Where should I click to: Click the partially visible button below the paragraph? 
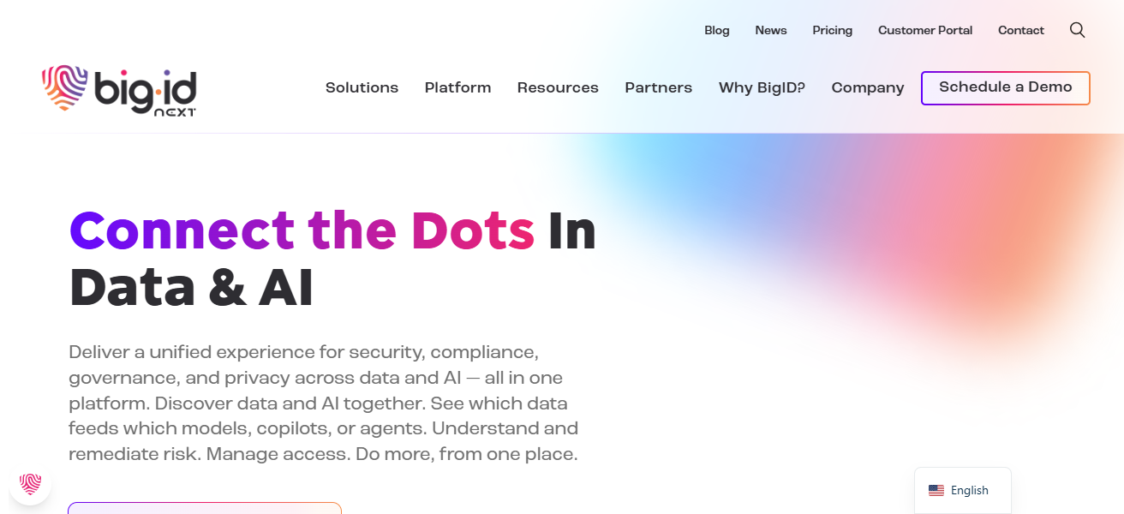[205, 508]
